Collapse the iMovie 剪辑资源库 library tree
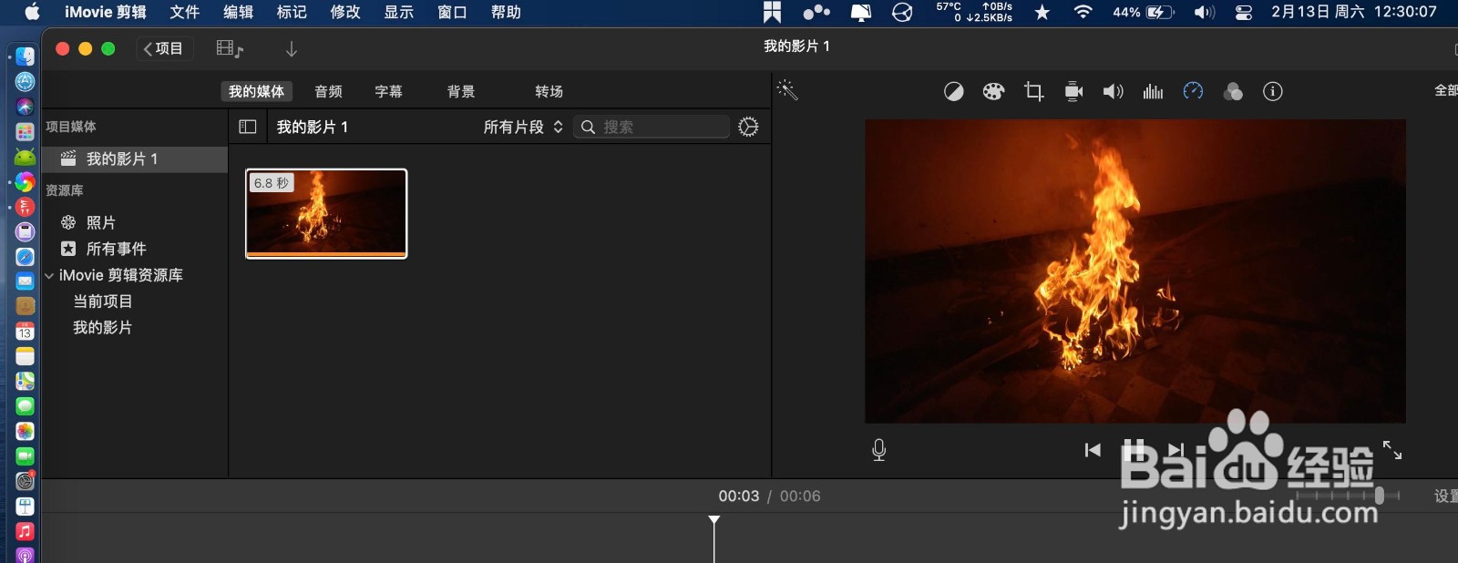 (x=49, y=275)
